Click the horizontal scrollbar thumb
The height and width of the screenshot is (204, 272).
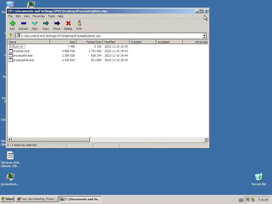pyautogui.click(x=51, y=139)
